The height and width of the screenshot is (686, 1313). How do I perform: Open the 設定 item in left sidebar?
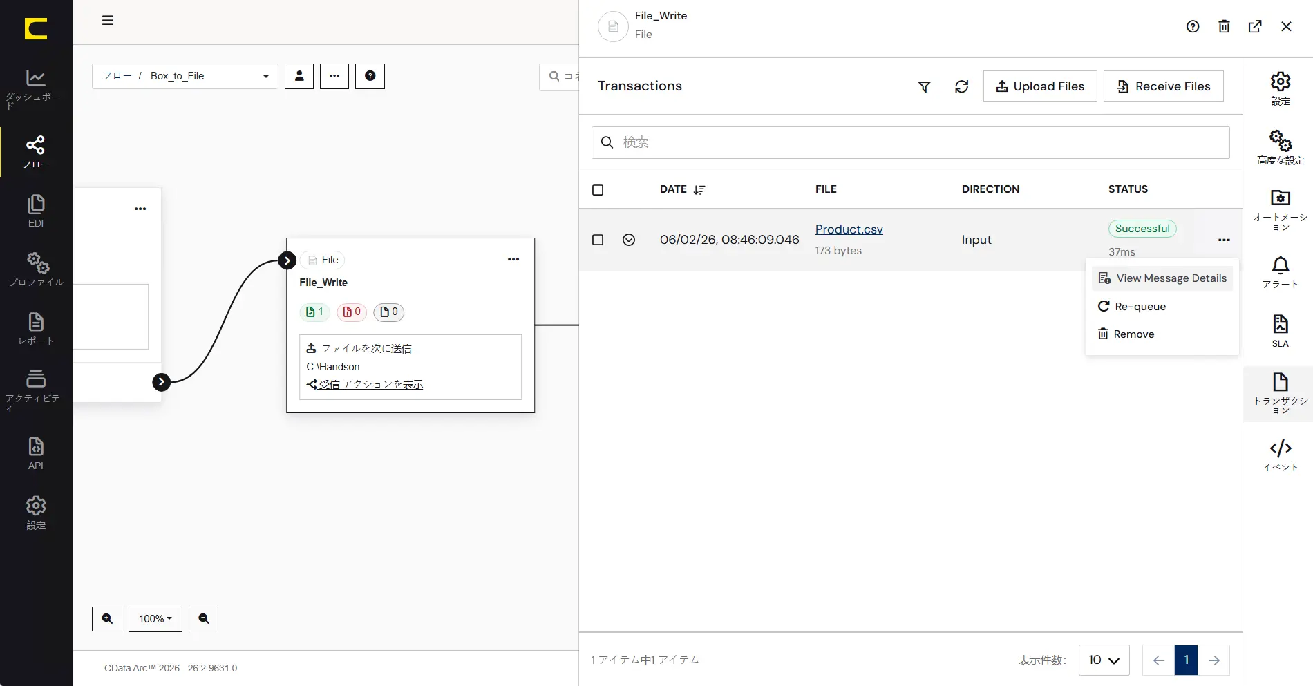(x=36, y=513)
